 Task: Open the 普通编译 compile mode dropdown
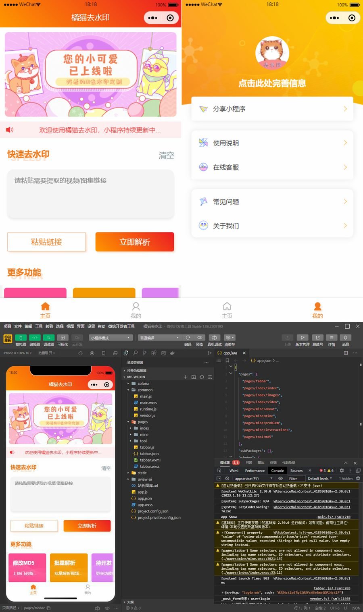159,338
